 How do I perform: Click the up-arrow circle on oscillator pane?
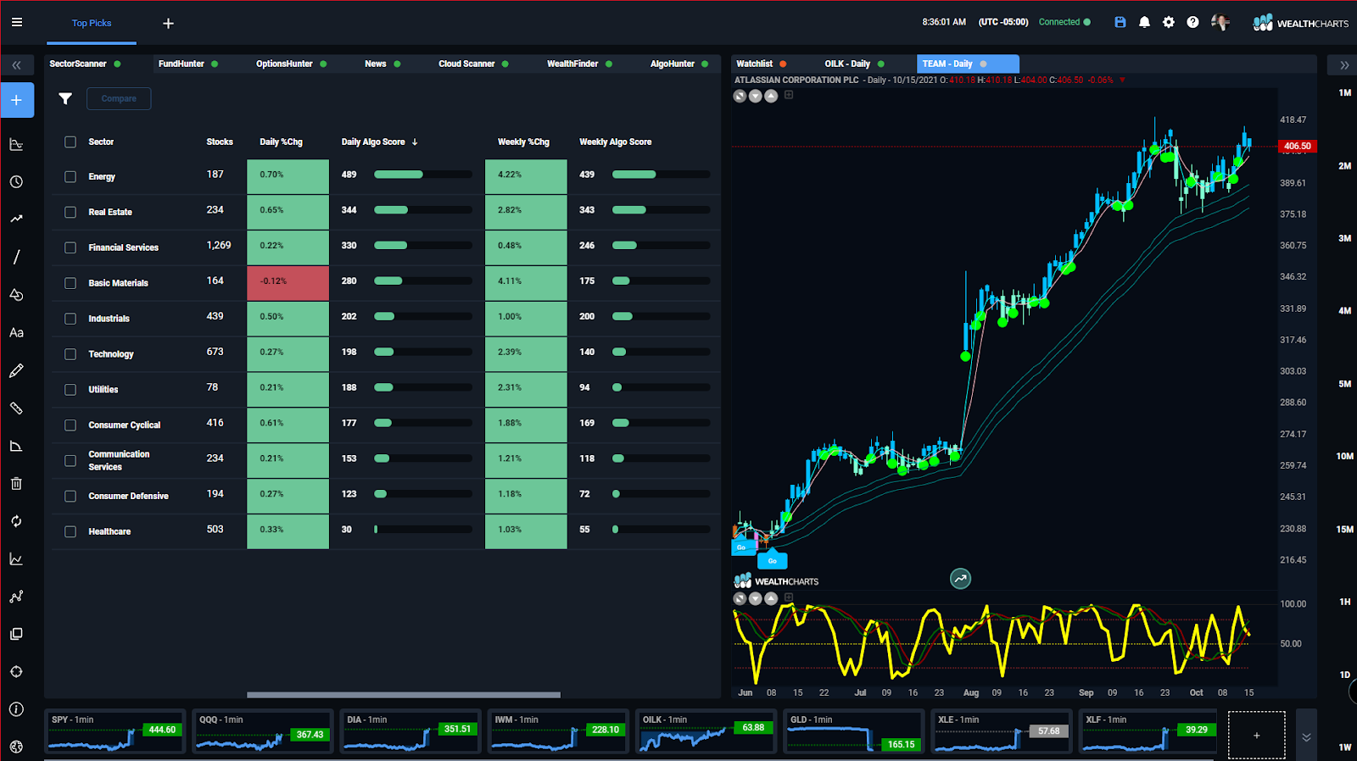pos(771,598)
